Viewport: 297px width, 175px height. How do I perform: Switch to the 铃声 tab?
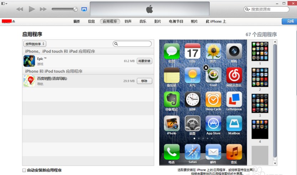128,21
